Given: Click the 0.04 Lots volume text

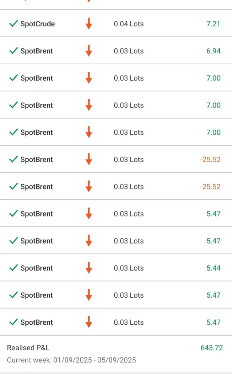Looking at the screenshot, I should coord(129,24).
